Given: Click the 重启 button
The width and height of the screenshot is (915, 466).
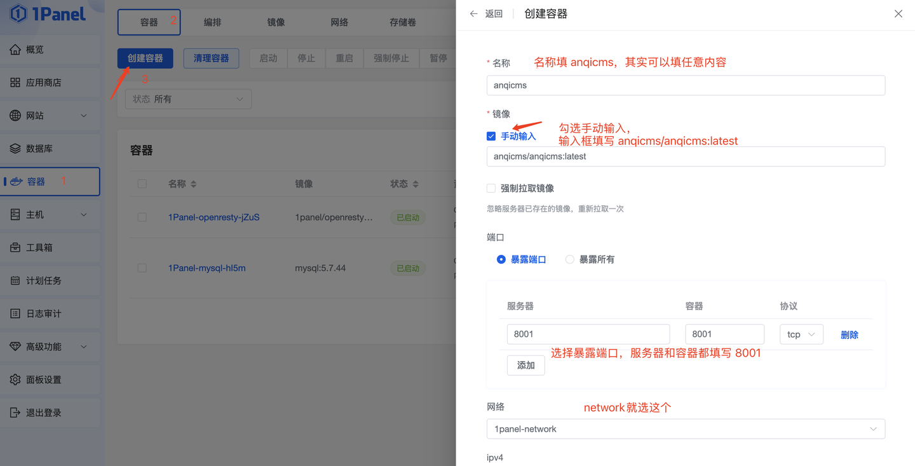Looking at the screenshot, I should pyautogui.click(x=345, y=58).
